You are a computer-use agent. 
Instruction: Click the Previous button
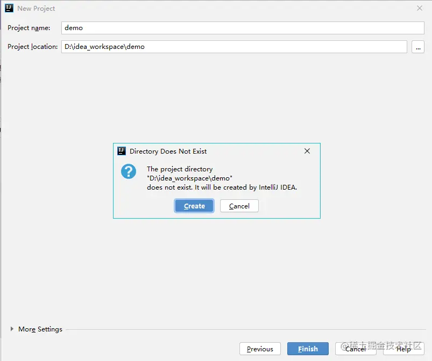[260, 349]
